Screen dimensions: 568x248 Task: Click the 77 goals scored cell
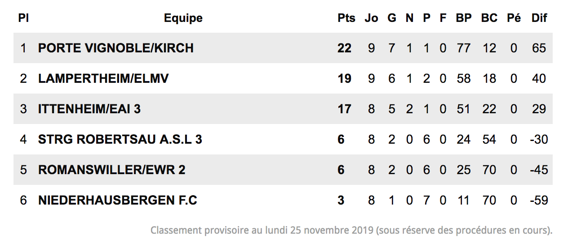tap(463, 48)
